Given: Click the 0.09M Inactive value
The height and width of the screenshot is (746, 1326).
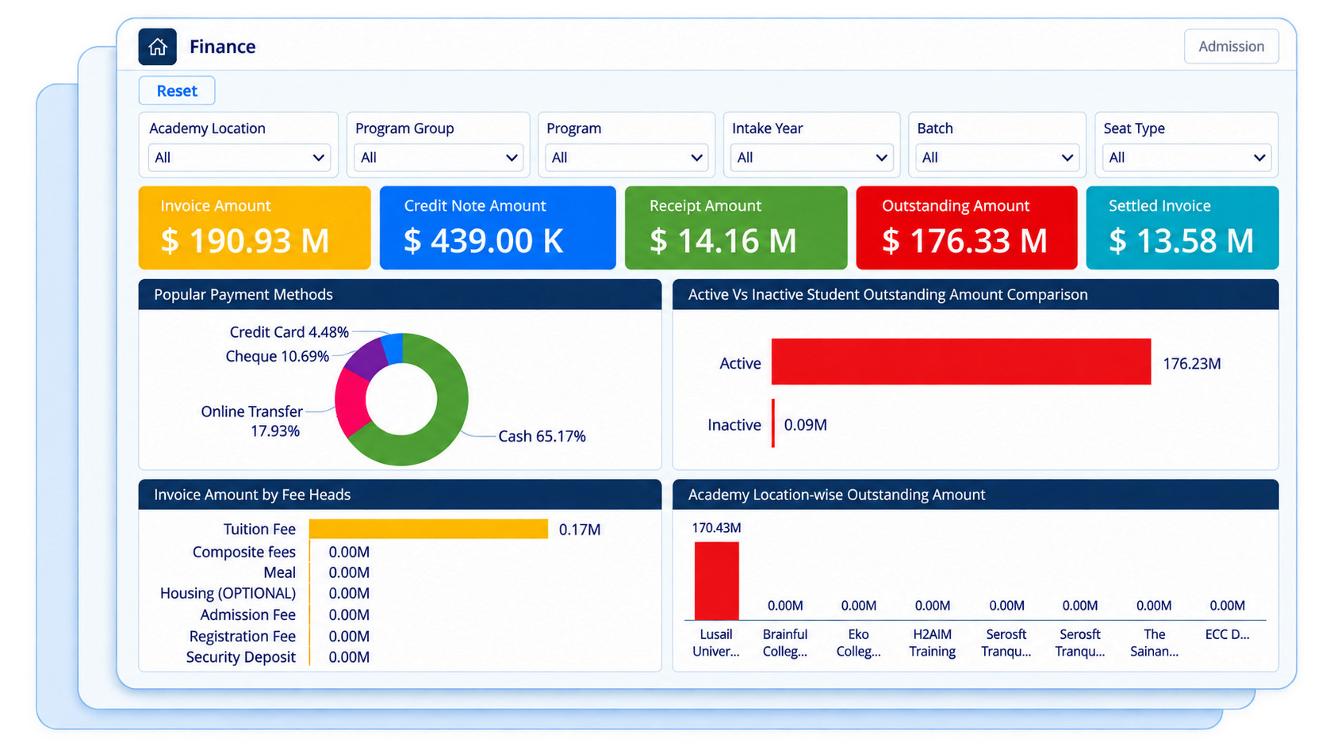Looking at the screenshot, I should pos(805,425).
